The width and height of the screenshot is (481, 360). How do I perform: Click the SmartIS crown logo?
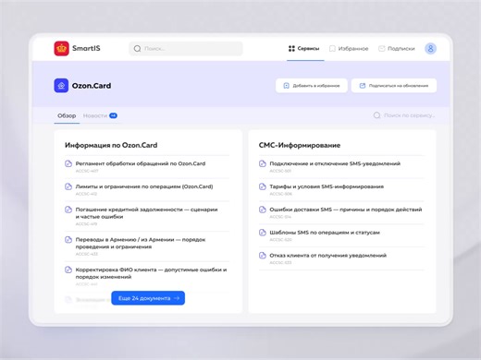[62, 48]
